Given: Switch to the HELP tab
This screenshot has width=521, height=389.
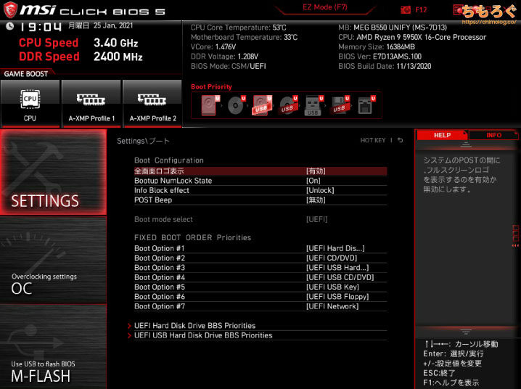Looking at the screenshot, I should (442, 135).
